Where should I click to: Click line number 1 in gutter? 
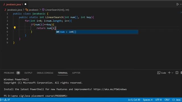point(7,14)
